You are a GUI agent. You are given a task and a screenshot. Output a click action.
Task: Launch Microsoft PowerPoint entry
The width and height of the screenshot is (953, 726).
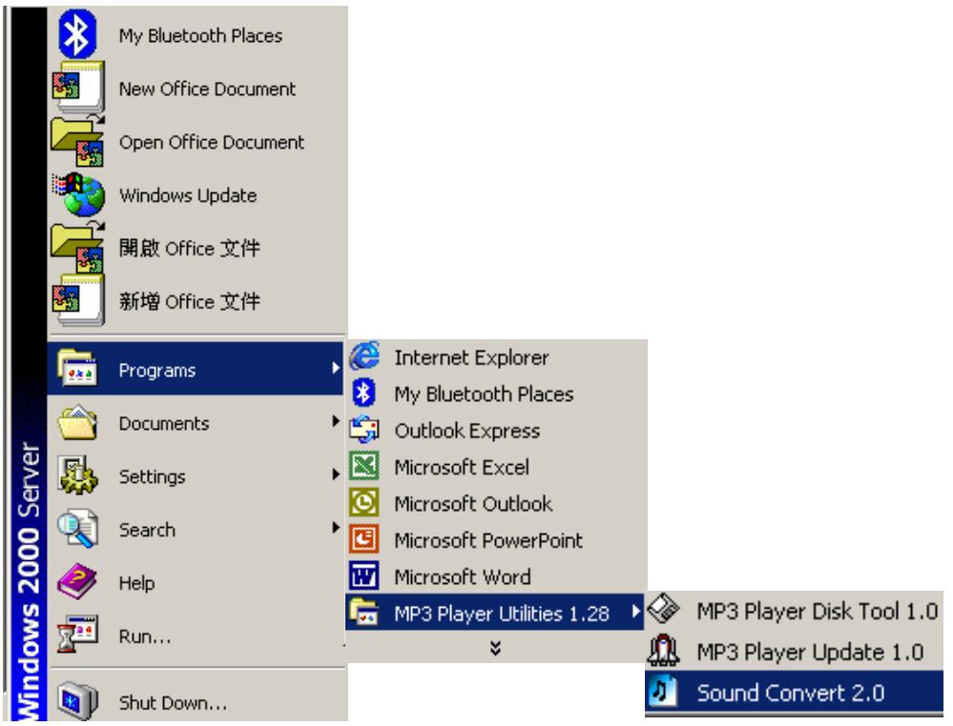(495, 539)
